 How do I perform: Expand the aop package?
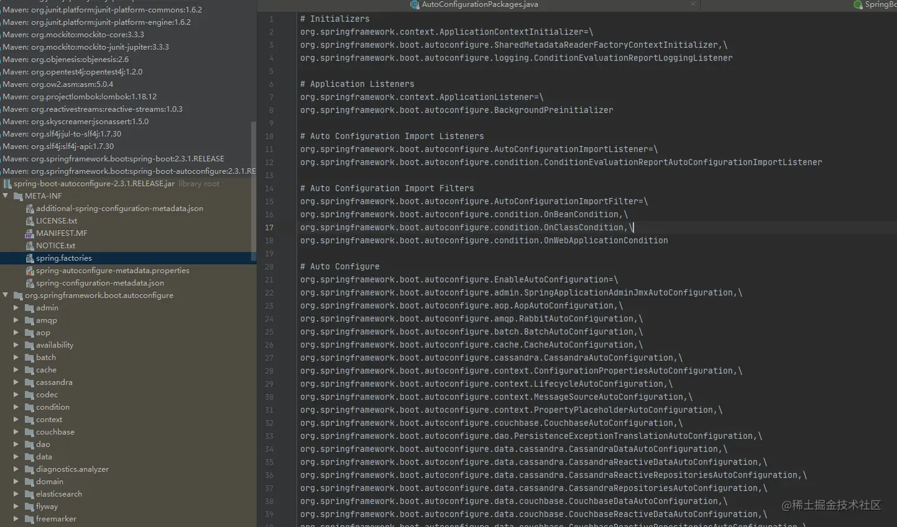pyautogui.click(x=16, y=333)
